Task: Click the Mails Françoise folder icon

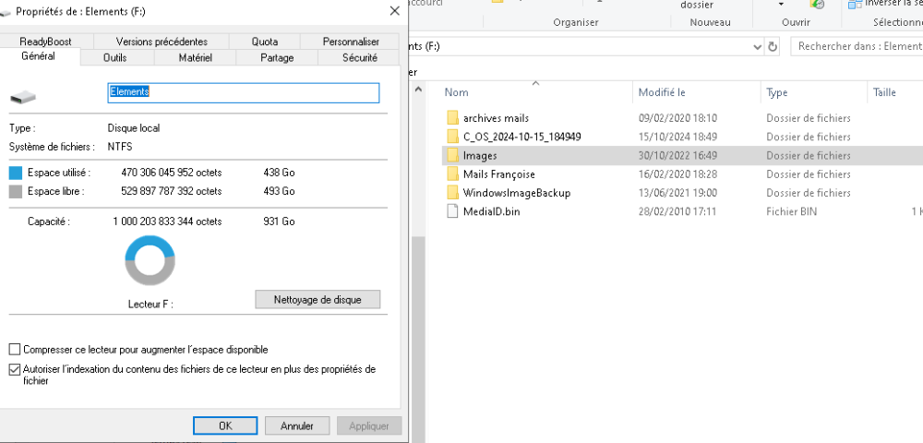Action: tap(452, 174)
